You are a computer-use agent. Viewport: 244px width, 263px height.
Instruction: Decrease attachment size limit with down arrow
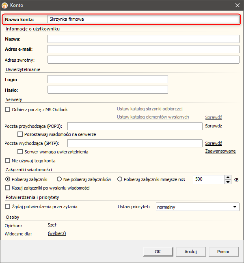(x=228, y=182)
